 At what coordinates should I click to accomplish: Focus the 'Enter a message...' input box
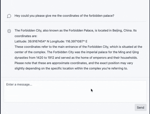(x=75, y=91)
